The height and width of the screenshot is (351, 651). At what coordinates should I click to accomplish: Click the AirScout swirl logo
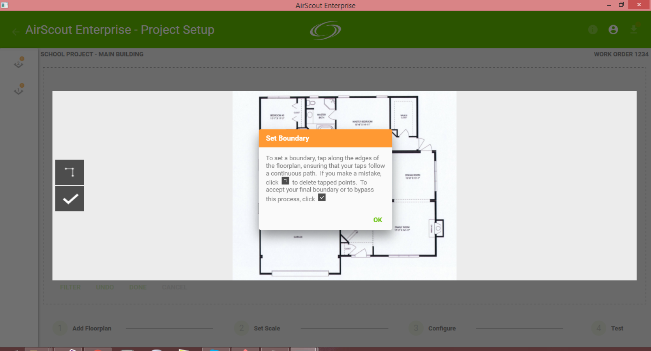(x=325, y=30)
